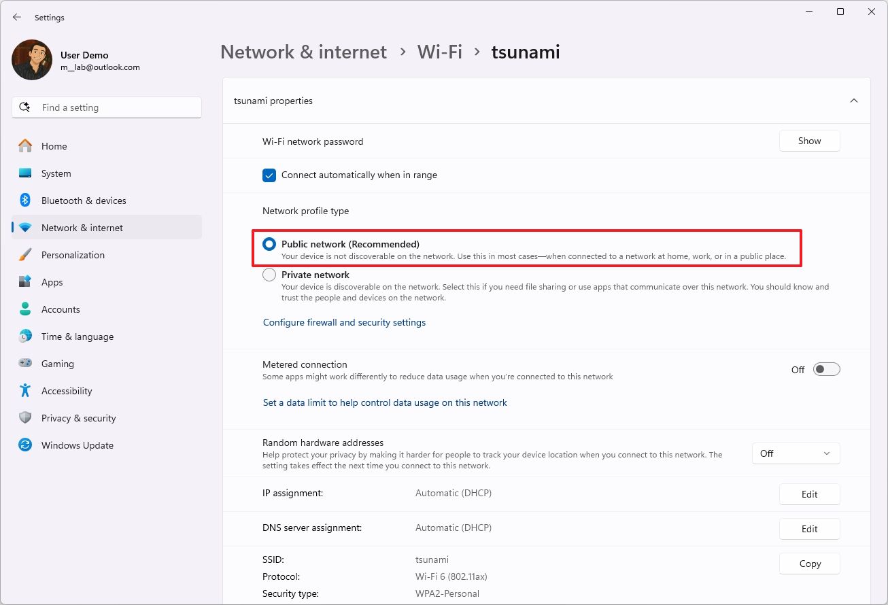Viewport: 888px width, 605px height.
Task: Open Network & internet breadcrumb link
Action: point(303,52)
